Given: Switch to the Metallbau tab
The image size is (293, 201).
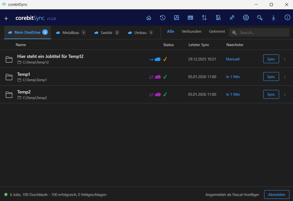Looking at the screenshot, I should click(71, 32).
